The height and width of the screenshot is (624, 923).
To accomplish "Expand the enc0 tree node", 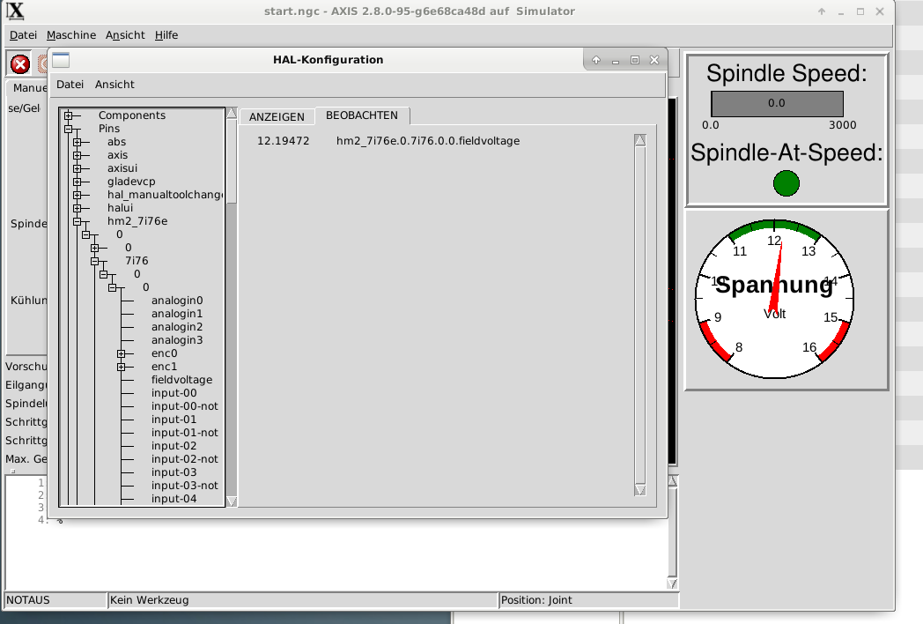I will (122, 353).
